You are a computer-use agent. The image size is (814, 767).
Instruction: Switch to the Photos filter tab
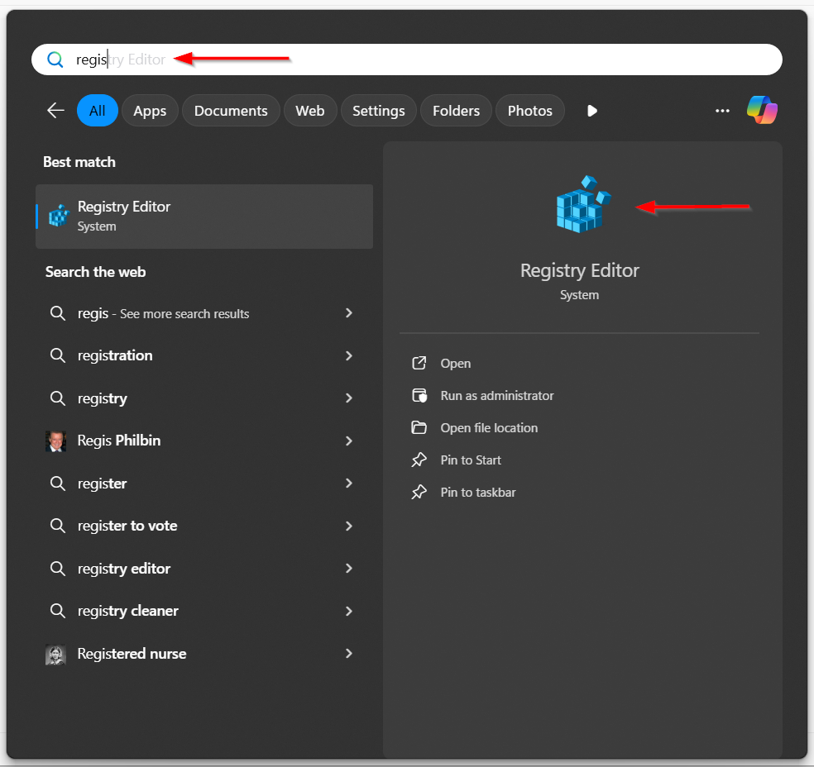[x=529, y=111]
